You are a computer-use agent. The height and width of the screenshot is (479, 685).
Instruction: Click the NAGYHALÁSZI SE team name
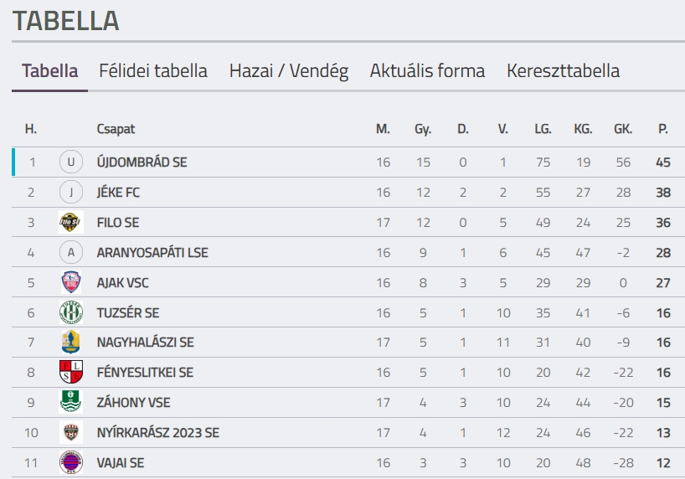pos(145,343)
